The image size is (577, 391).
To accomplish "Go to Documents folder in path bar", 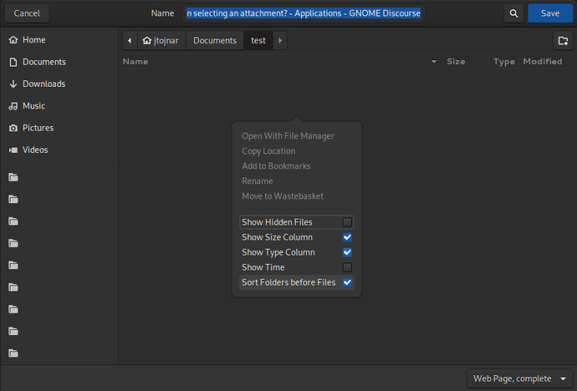I will coord(215,40).
